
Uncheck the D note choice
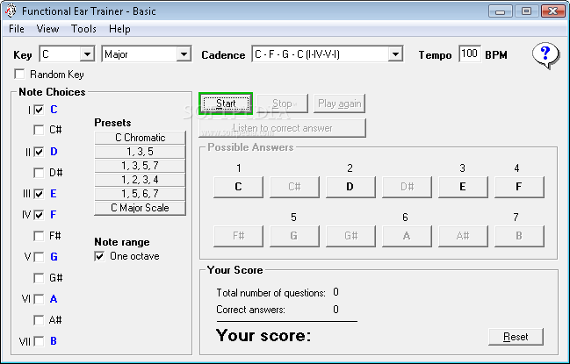pyautogui.click(x=39, y=152)
